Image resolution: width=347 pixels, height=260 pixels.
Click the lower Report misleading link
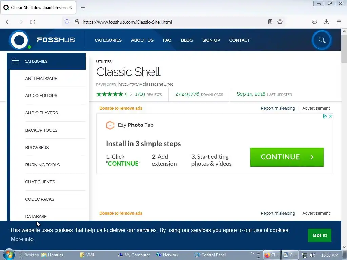(x=278, y=213)
